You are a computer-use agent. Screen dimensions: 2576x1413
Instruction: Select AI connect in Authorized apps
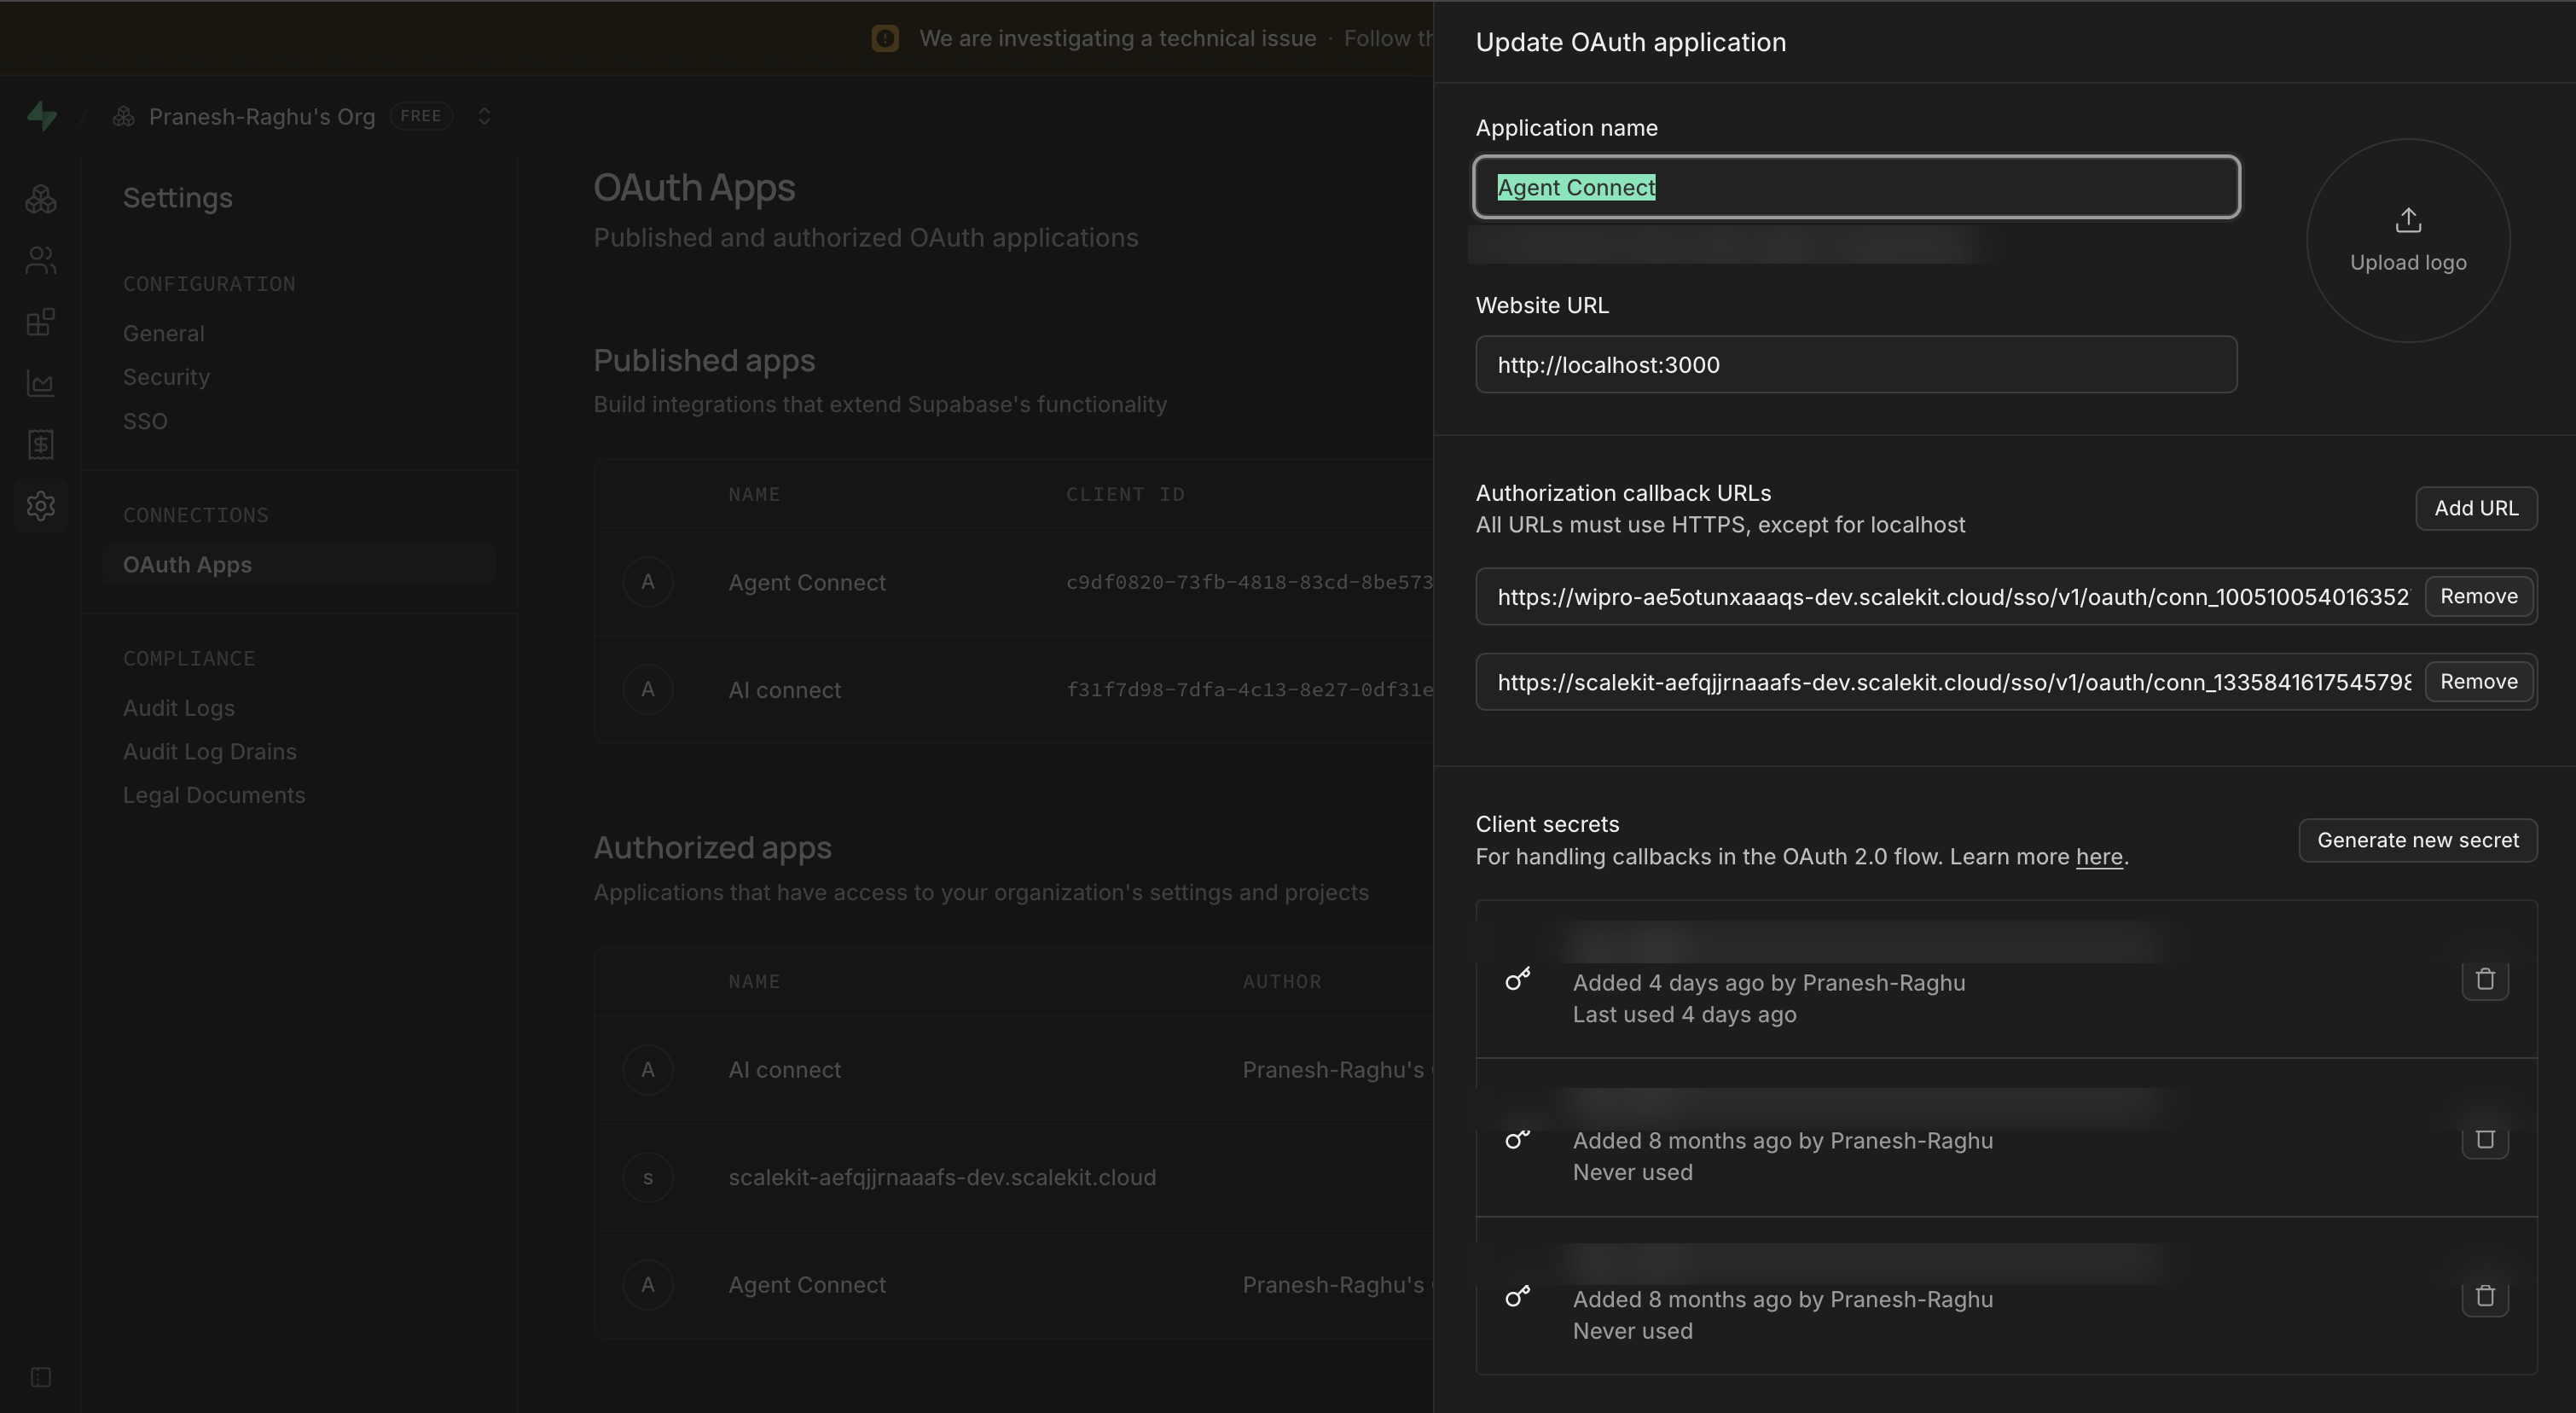(x=784, y=1070)
